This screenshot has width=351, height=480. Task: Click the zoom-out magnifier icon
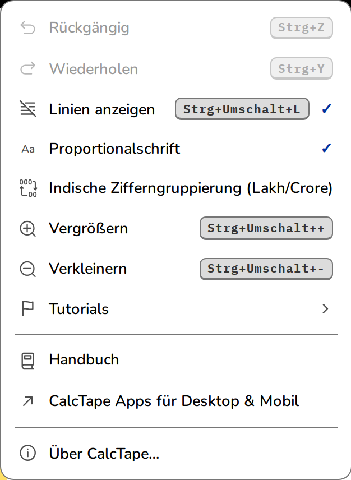click(28, 269)
